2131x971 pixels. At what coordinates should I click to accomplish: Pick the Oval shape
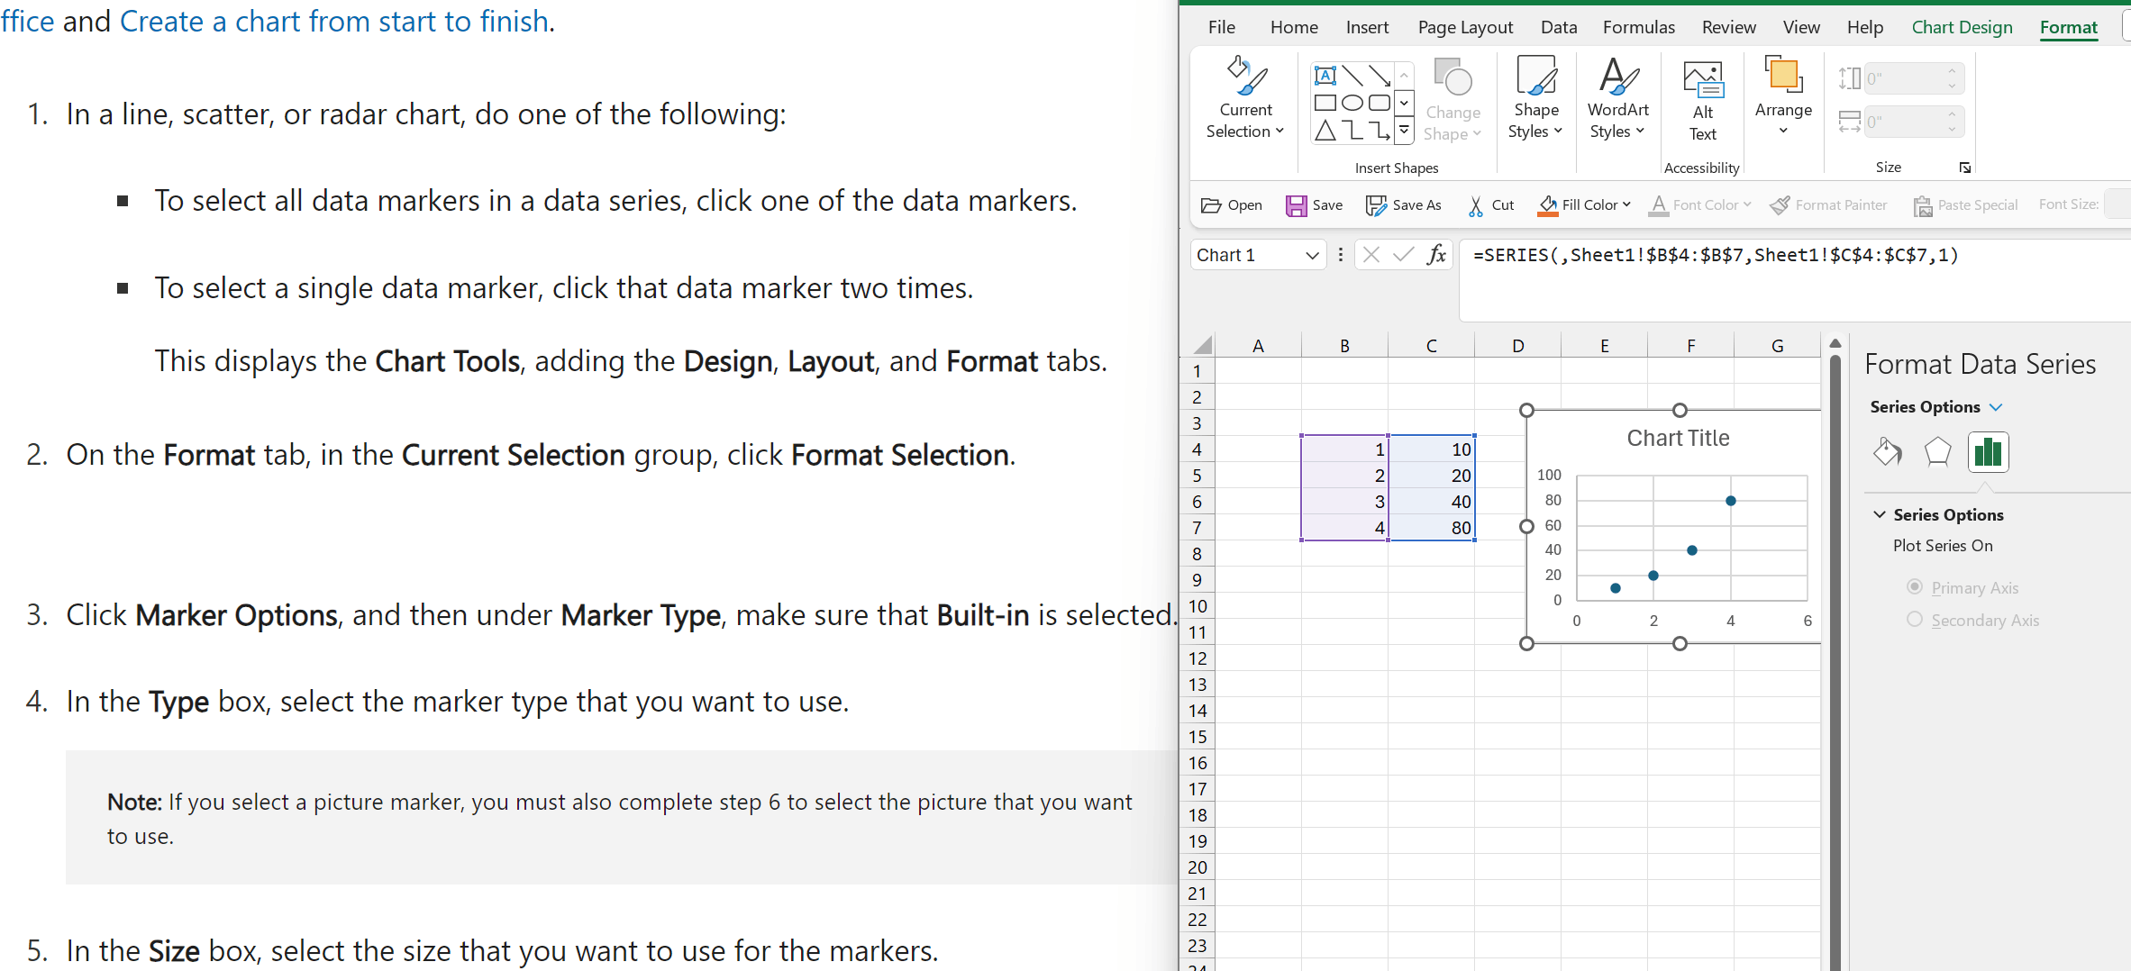[1352, 103]
